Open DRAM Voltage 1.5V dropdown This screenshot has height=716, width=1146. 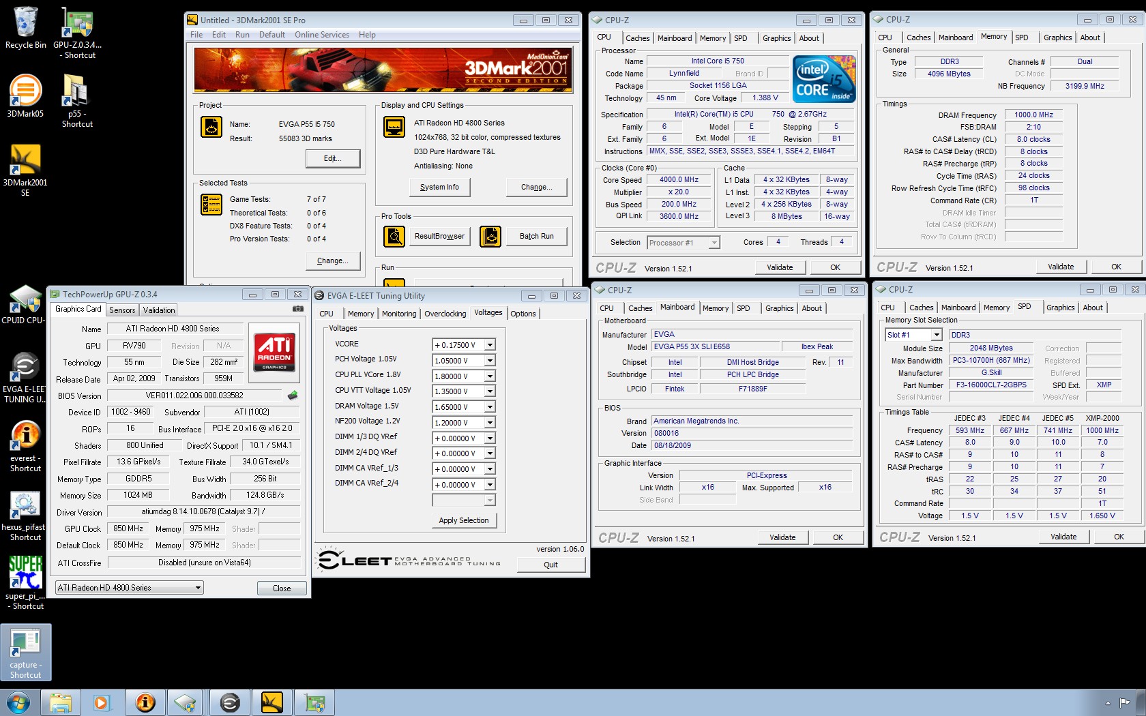pos(489,407)
